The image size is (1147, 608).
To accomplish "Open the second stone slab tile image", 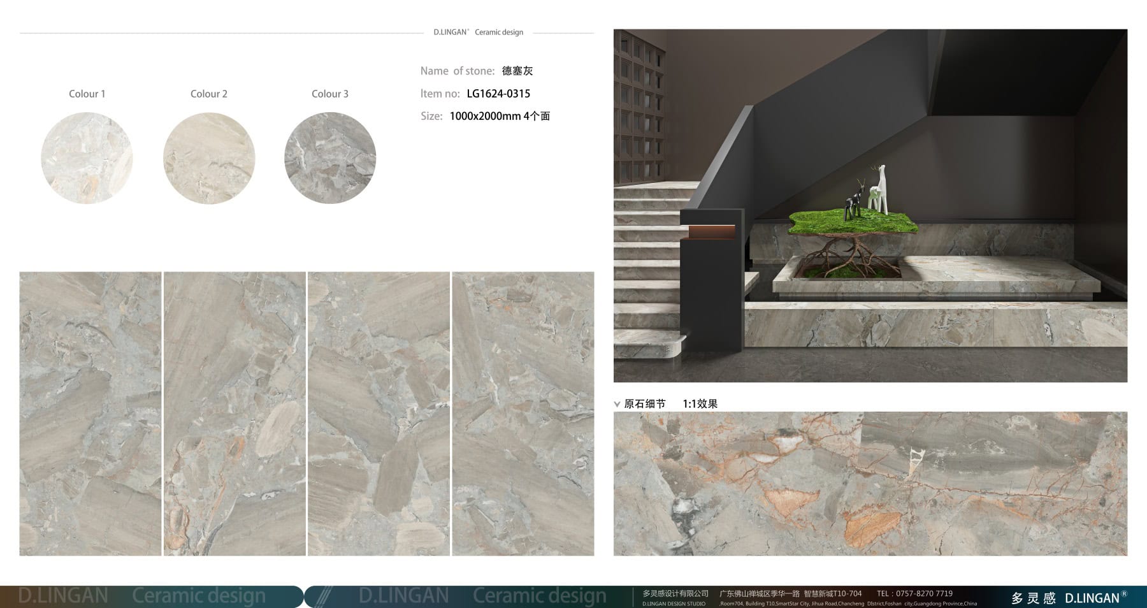I will 234,414.
